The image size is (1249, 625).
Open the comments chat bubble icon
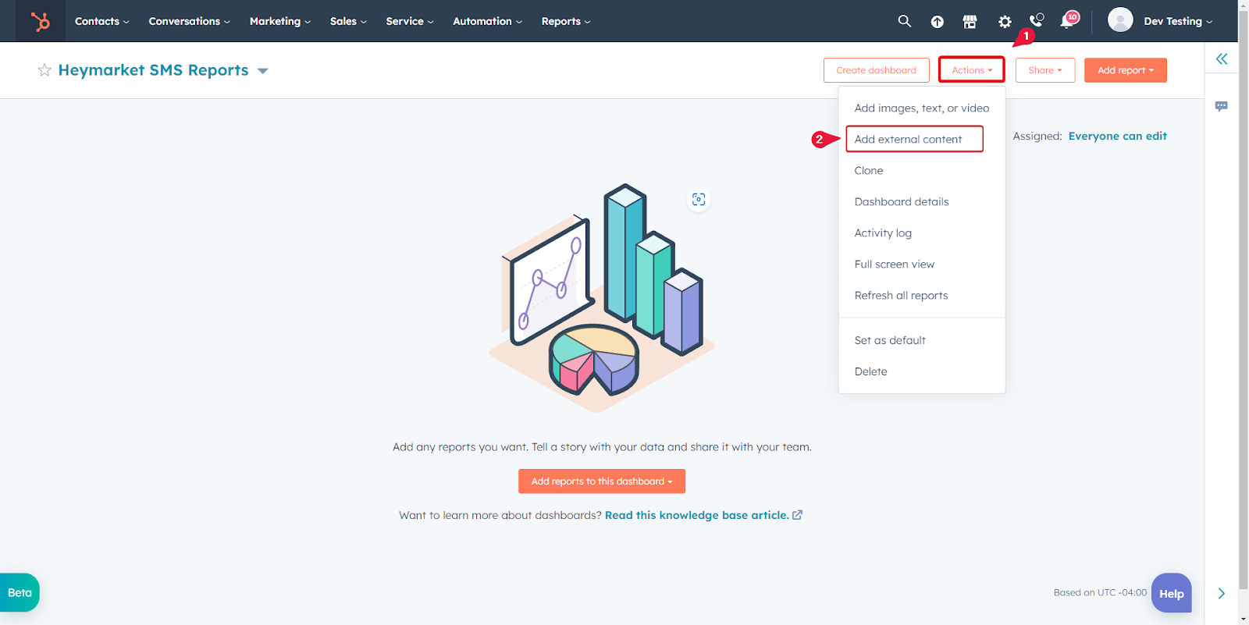[x=1222, y=106]
